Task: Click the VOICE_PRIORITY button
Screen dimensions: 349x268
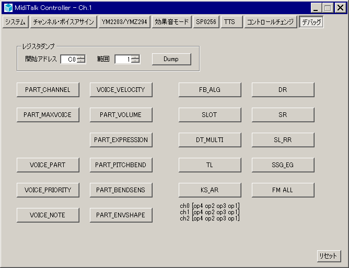Action: 48,190
